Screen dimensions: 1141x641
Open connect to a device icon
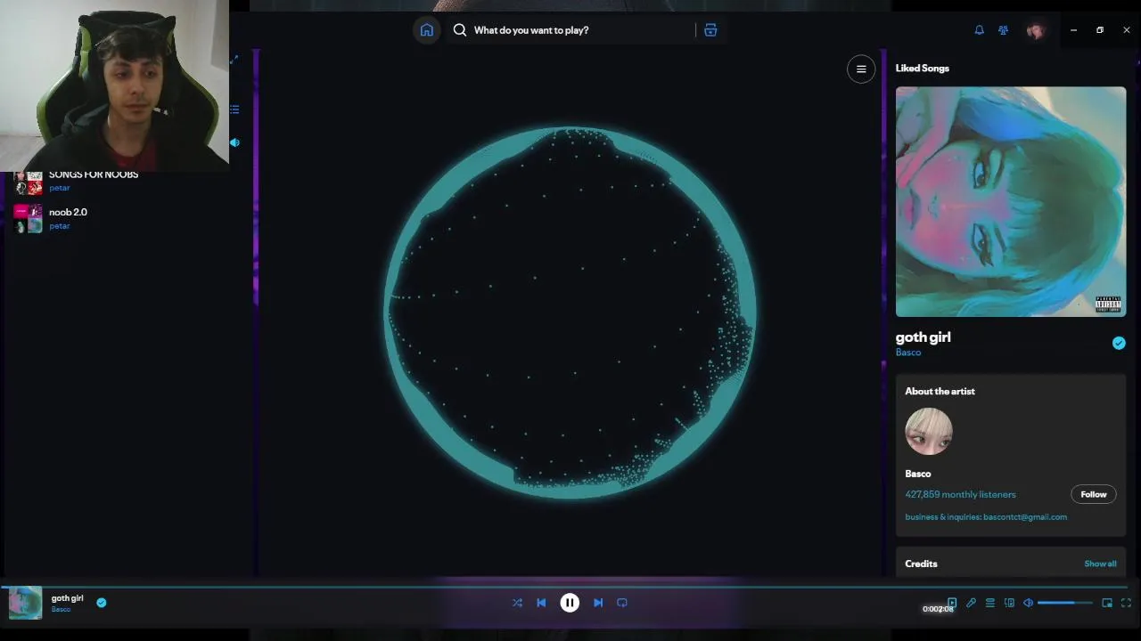pos(1009,603)
